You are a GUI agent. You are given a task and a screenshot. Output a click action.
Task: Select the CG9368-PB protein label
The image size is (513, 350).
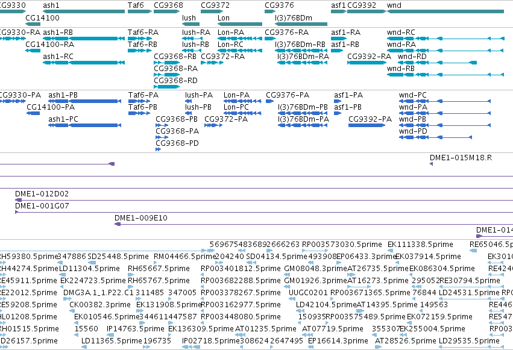(177, 120)
